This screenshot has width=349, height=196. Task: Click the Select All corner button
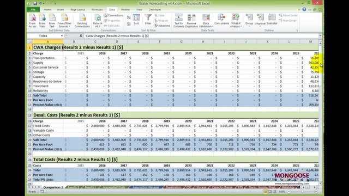click(29, 42)
